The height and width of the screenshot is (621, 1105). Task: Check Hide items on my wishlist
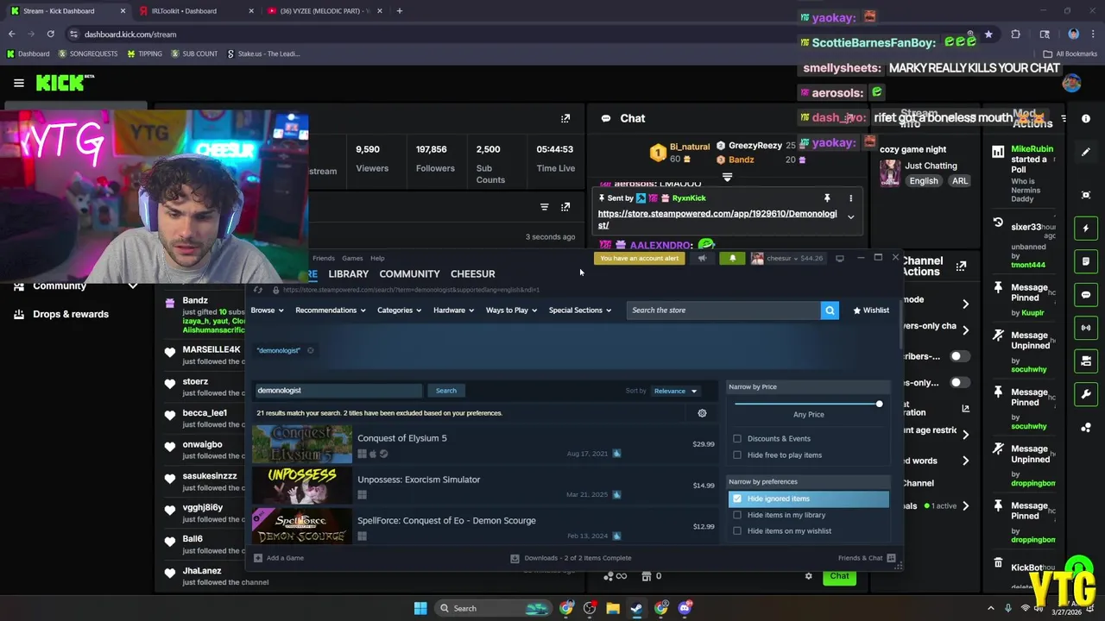[737, 531]
